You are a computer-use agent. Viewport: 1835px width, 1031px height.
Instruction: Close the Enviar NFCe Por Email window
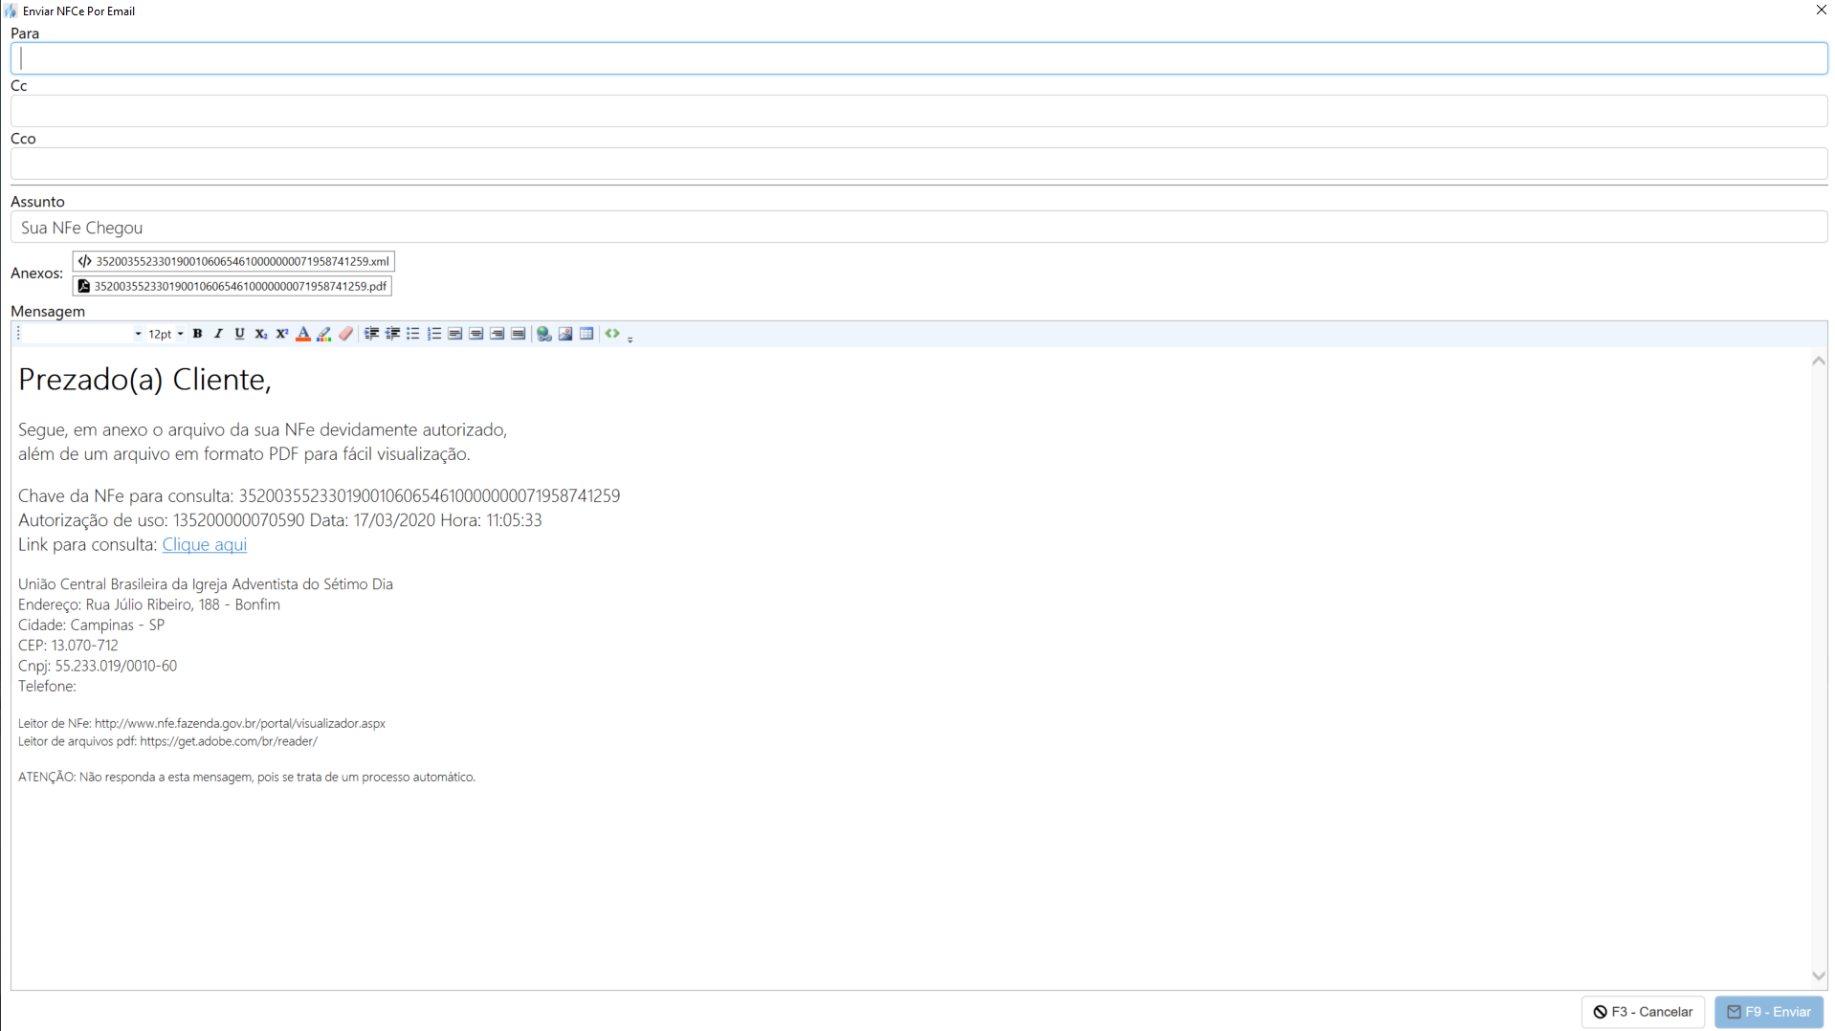point(1821,10)
